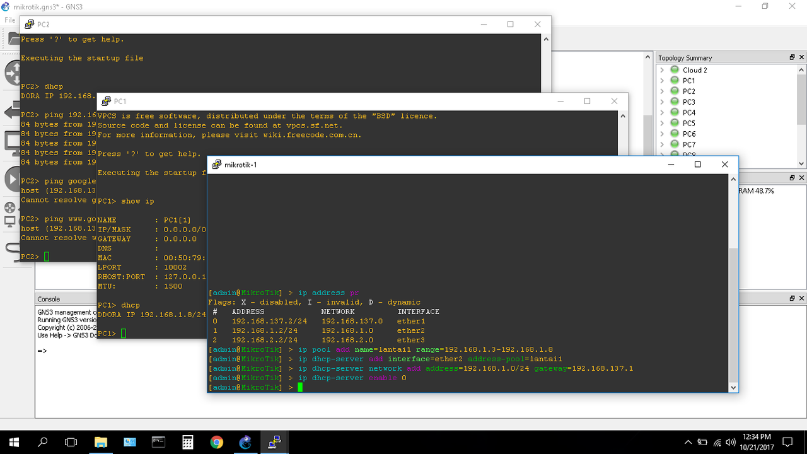
Task: Expand the PC4 tree item
Action: pyautogui.click(x=662, y=112)
